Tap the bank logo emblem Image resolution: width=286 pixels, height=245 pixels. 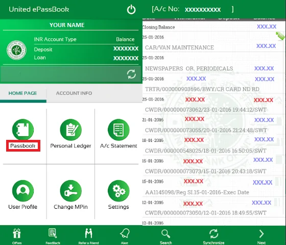(16, 50)
